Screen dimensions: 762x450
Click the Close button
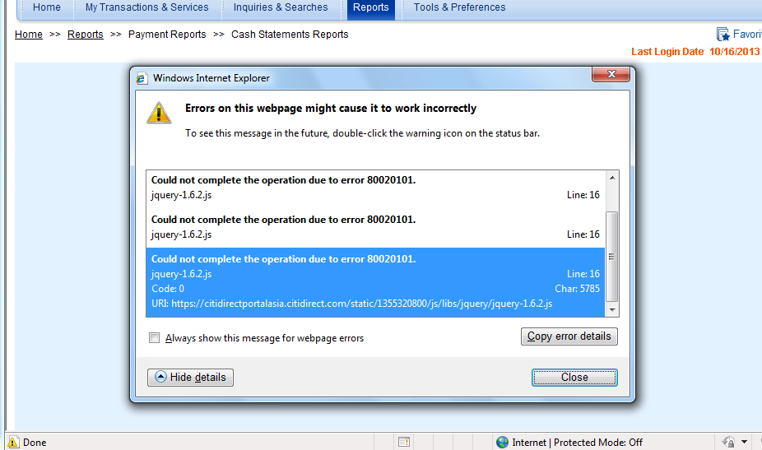574,378
